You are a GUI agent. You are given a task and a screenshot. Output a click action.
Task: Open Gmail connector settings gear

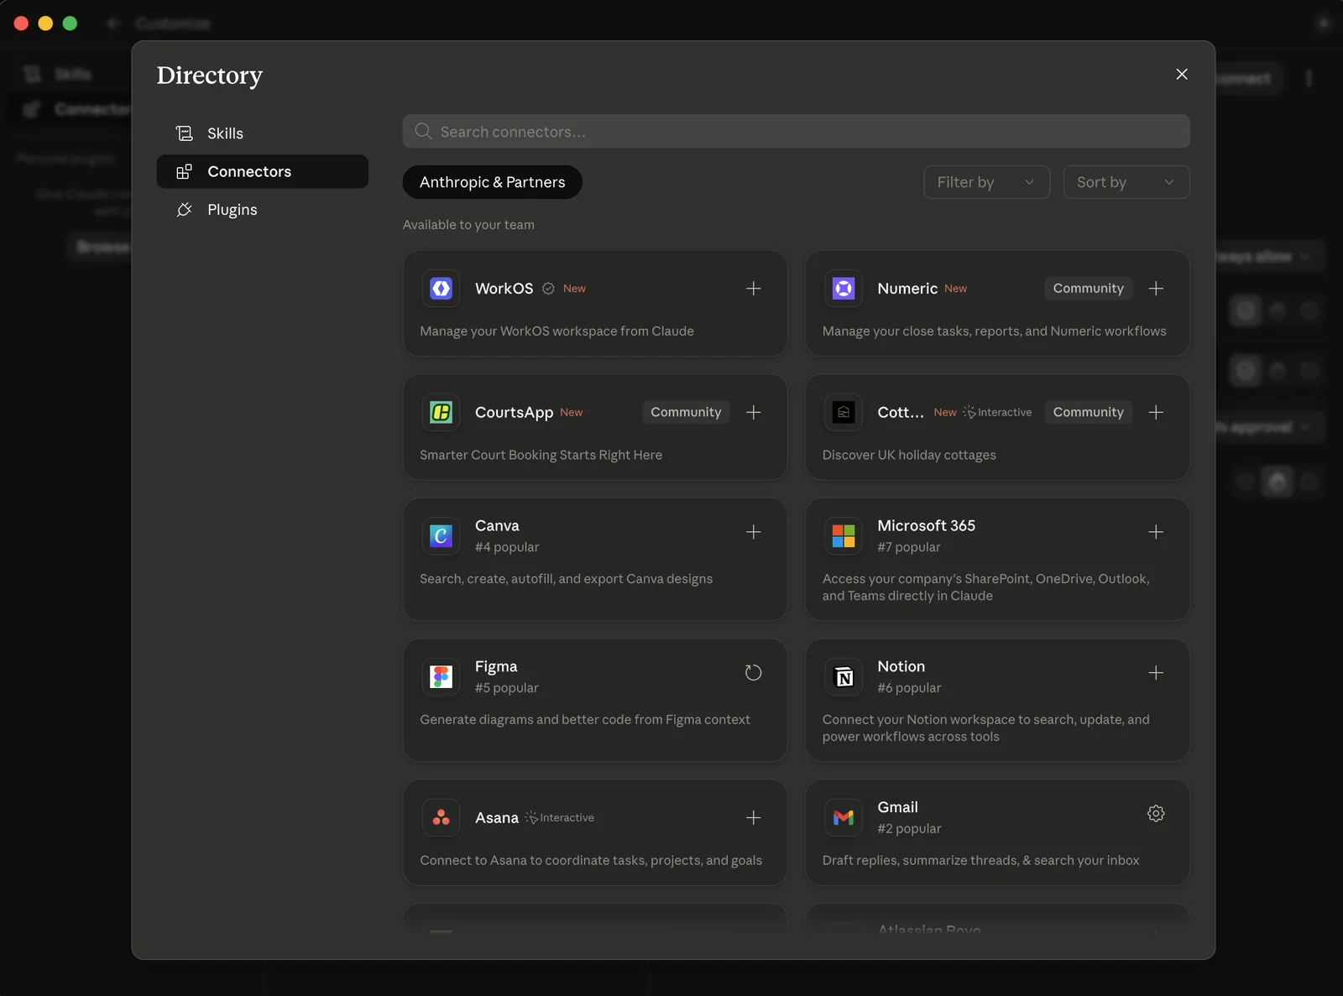(x=1156, y=813)
